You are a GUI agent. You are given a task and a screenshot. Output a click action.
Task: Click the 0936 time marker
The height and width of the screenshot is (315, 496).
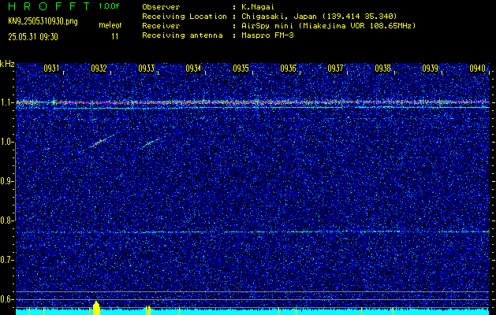(288, 69)
